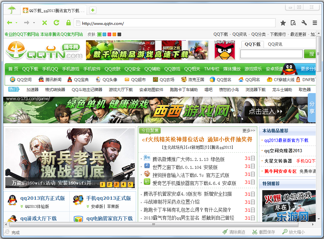Click the URL address bar
This screenshot has width=324, height=239.
pyautogui.click(x=175, y=23)
